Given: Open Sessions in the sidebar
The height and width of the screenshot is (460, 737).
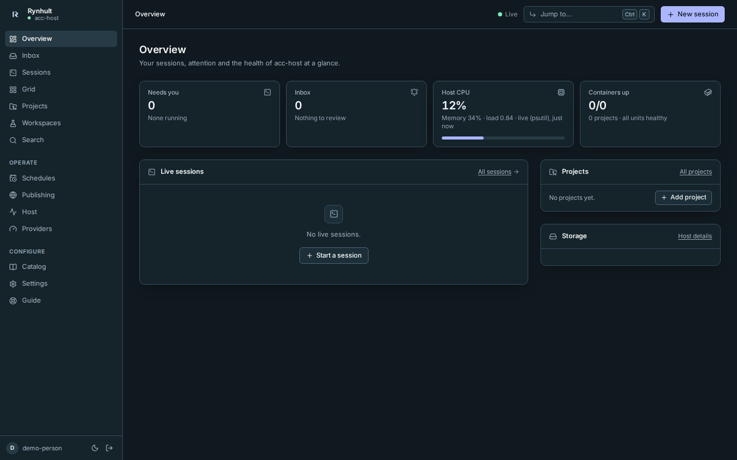Looking at the screenshot, I should coord(61,73).
